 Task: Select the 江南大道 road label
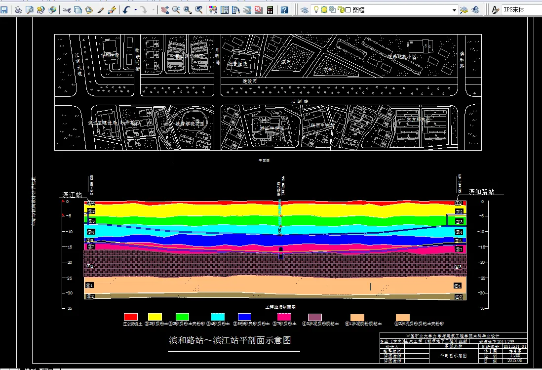[x=78, y=64]
